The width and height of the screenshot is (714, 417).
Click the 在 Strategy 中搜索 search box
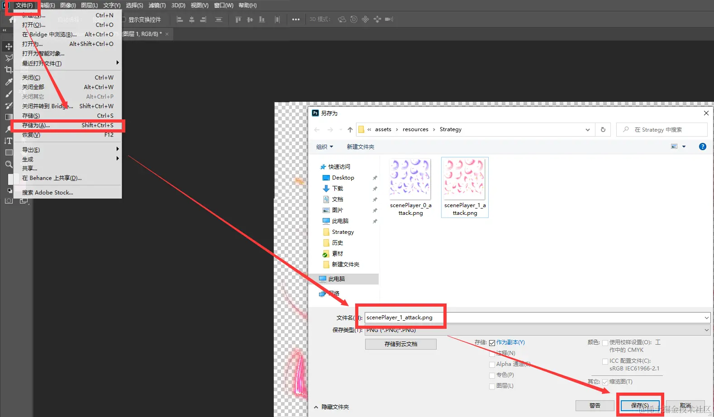[662, 129]
